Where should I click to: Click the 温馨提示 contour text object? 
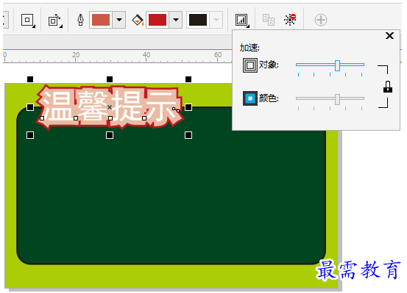tap(110, 106)
